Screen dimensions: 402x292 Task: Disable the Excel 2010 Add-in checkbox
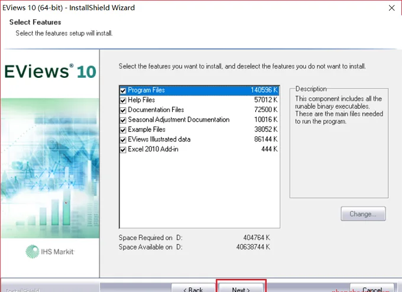point(123,150)
